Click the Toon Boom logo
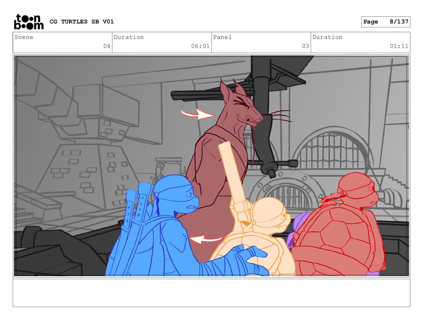 point(29,22)
